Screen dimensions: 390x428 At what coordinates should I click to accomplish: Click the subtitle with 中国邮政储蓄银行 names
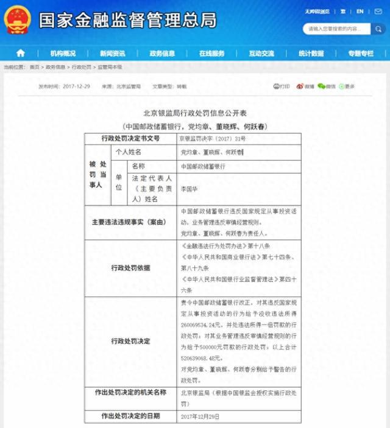pos(195,127)
